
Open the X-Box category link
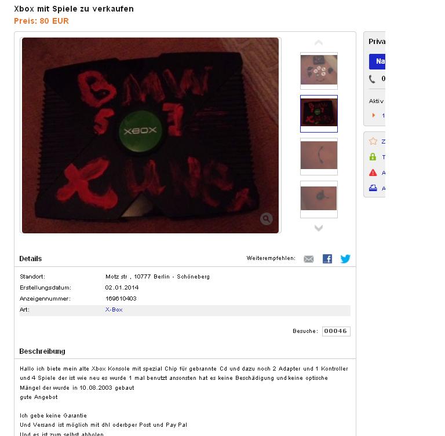[x=114, y=309]
